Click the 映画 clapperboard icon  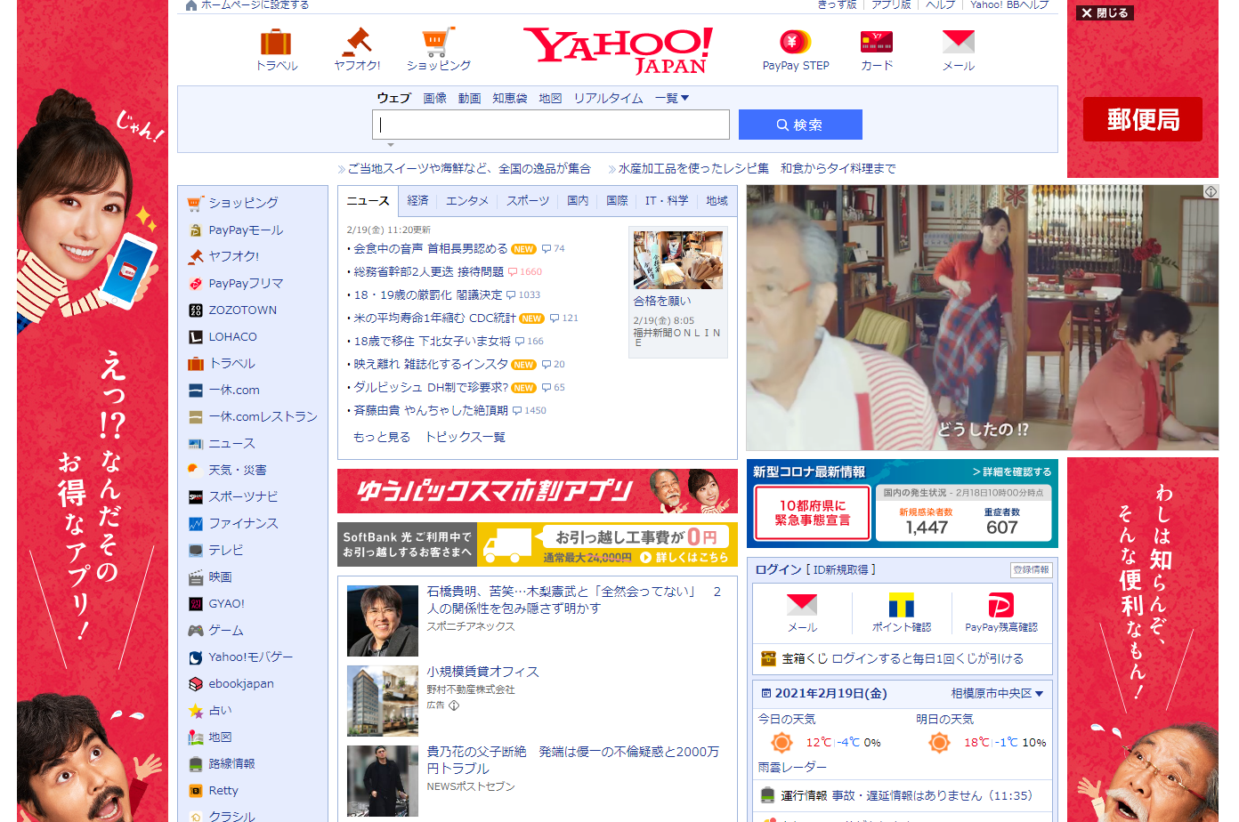(196, 577)
